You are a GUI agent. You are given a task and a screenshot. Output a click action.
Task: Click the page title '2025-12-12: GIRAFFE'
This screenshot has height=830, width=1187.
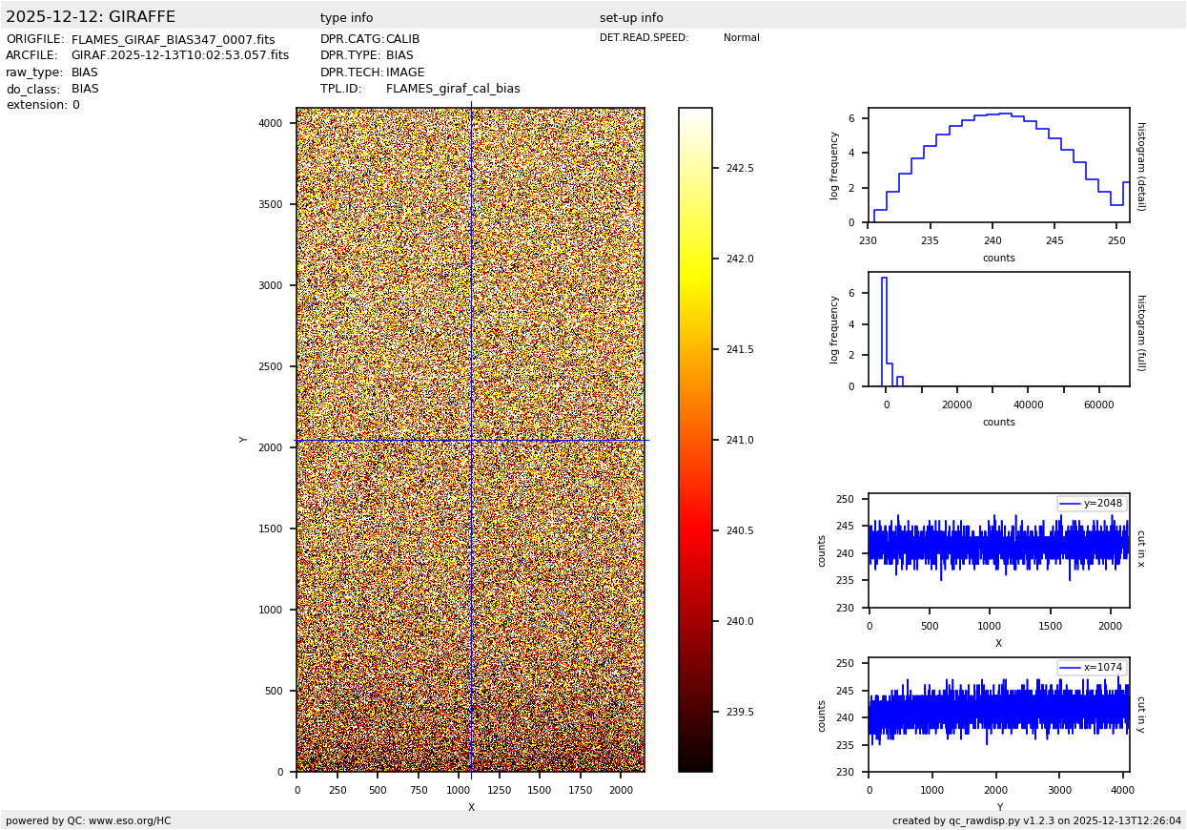[x=91, y=17]
